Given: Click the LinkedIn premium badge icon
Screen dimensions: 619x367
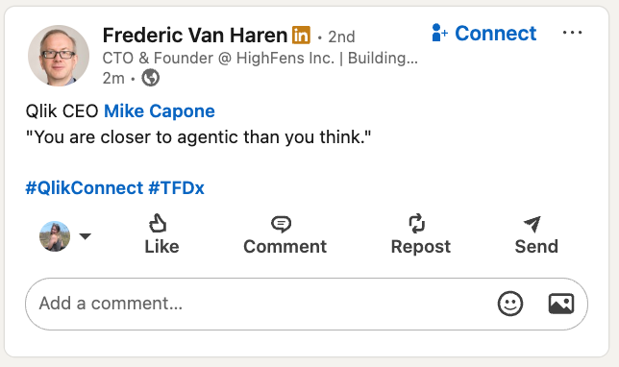Looking at the screenshot, I should 301,36.
